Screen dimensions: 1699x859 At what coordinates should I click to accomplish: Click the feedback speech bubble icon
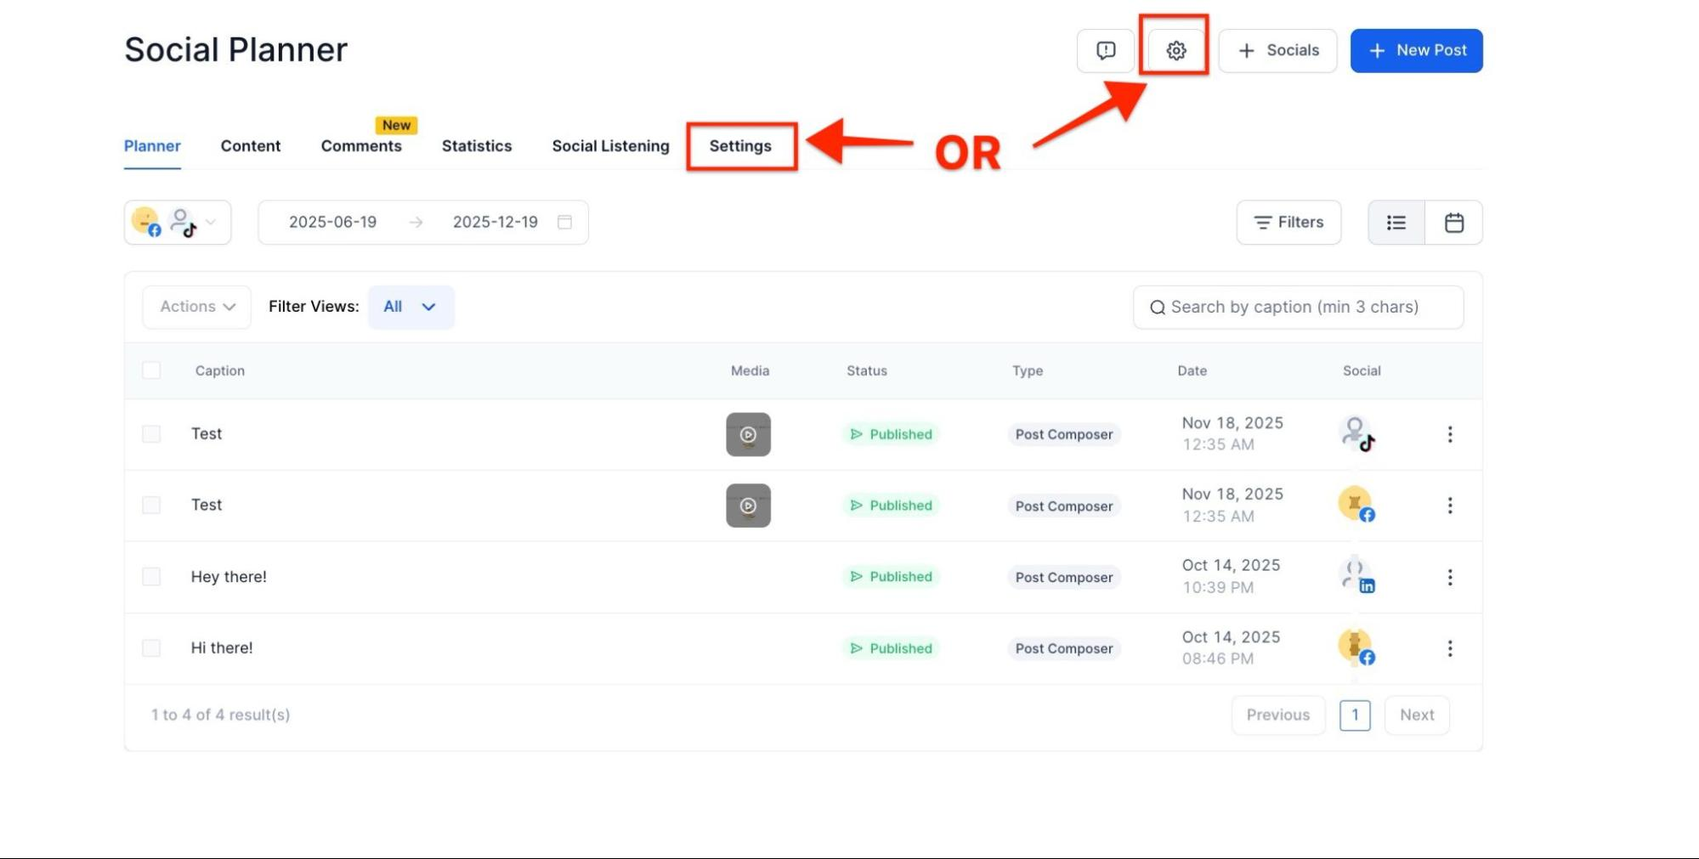pos(1106,51)
